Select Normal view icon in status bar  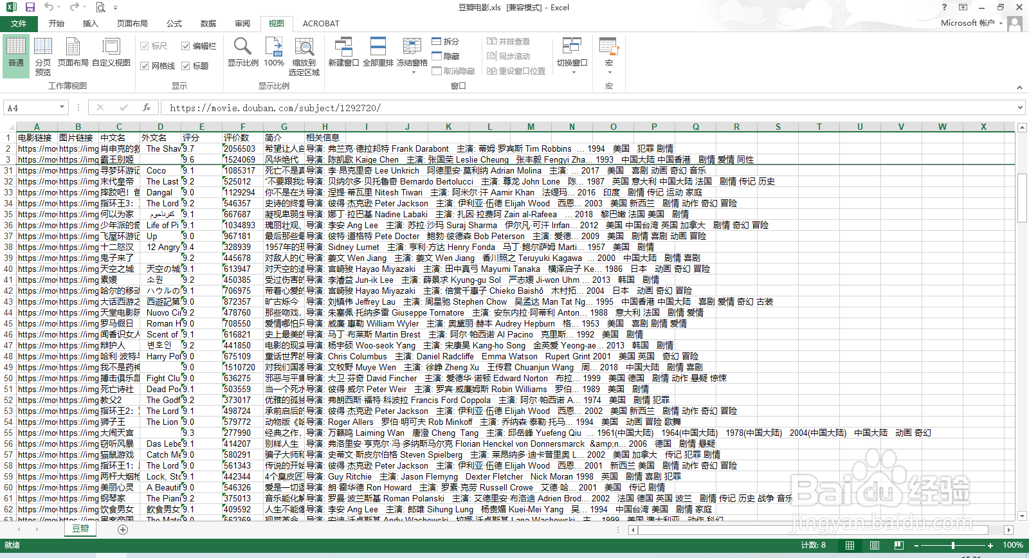pyautogui.click(x=850, y=545)
